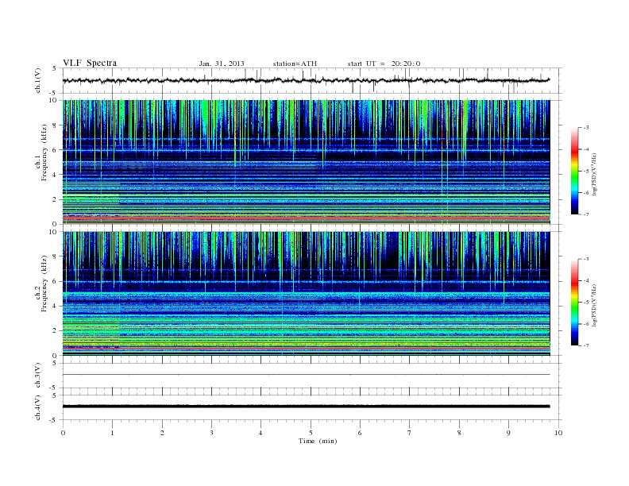Click the ch.1 colorbar scale
Screen dimensions: 629x486
(x=574, y=172)
